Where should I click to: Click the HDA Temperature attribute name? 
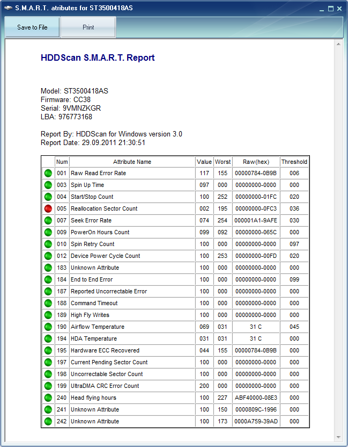[94, 338]
